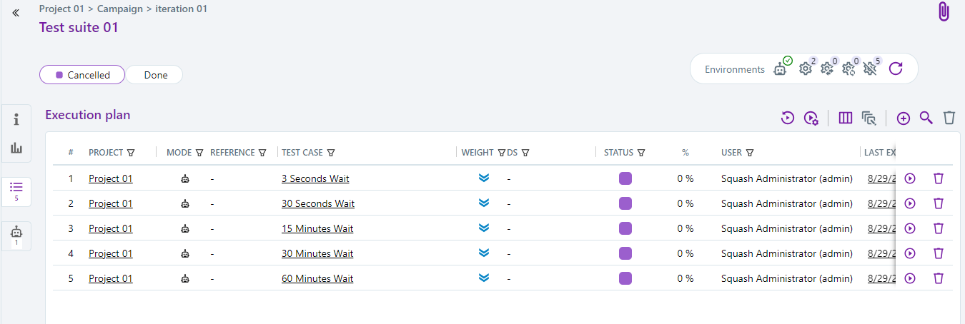Open search using the magnifier icon
The width and height of the screenshot is (965, 324).
click(x=926, y=118)
